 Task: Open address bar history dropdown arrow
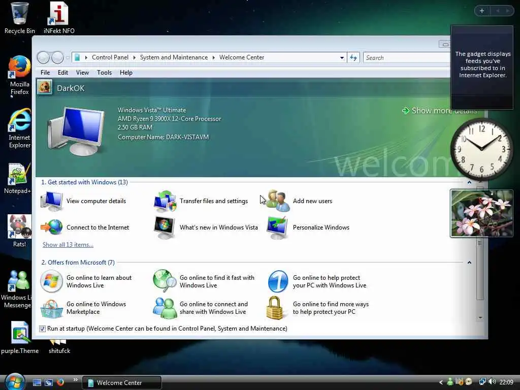click(x=342, y=58)
